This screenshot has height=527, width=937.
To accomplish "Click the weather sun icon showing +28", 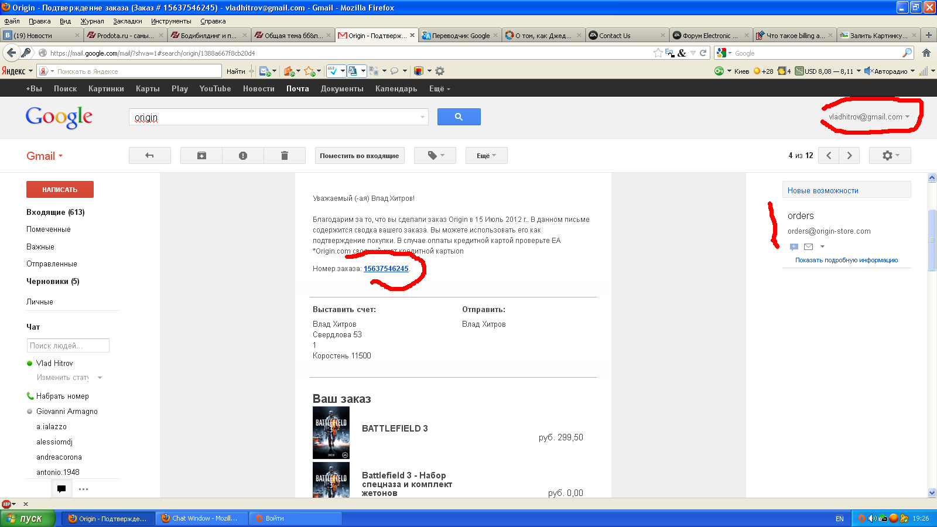I will click(x=757, y=71).
